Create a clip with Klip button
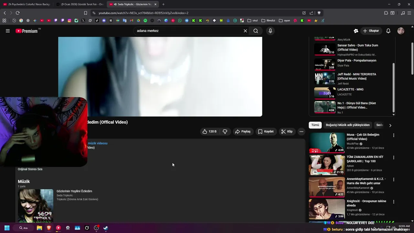 (x=287, y=131)
